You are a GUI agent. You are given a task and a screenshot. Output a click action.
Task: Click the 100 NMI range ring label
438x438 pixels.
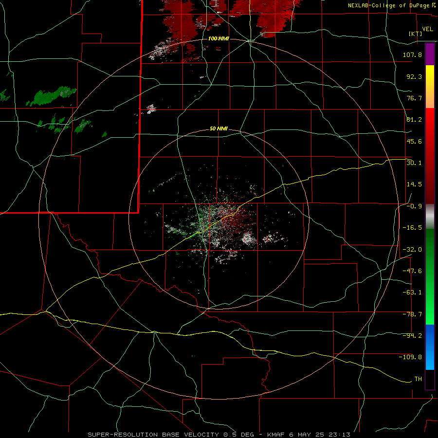219,38
